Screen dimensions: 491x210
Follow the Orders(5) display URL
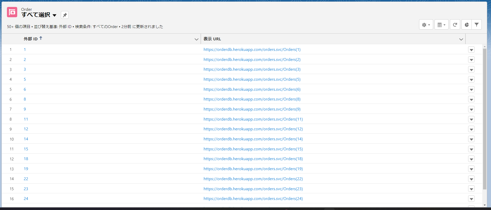tap(252, 79)
